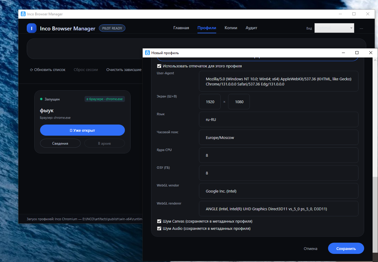The width and height of the screenshot is (378, 262).
Task: Open the Профили tab
Action: 207,28
